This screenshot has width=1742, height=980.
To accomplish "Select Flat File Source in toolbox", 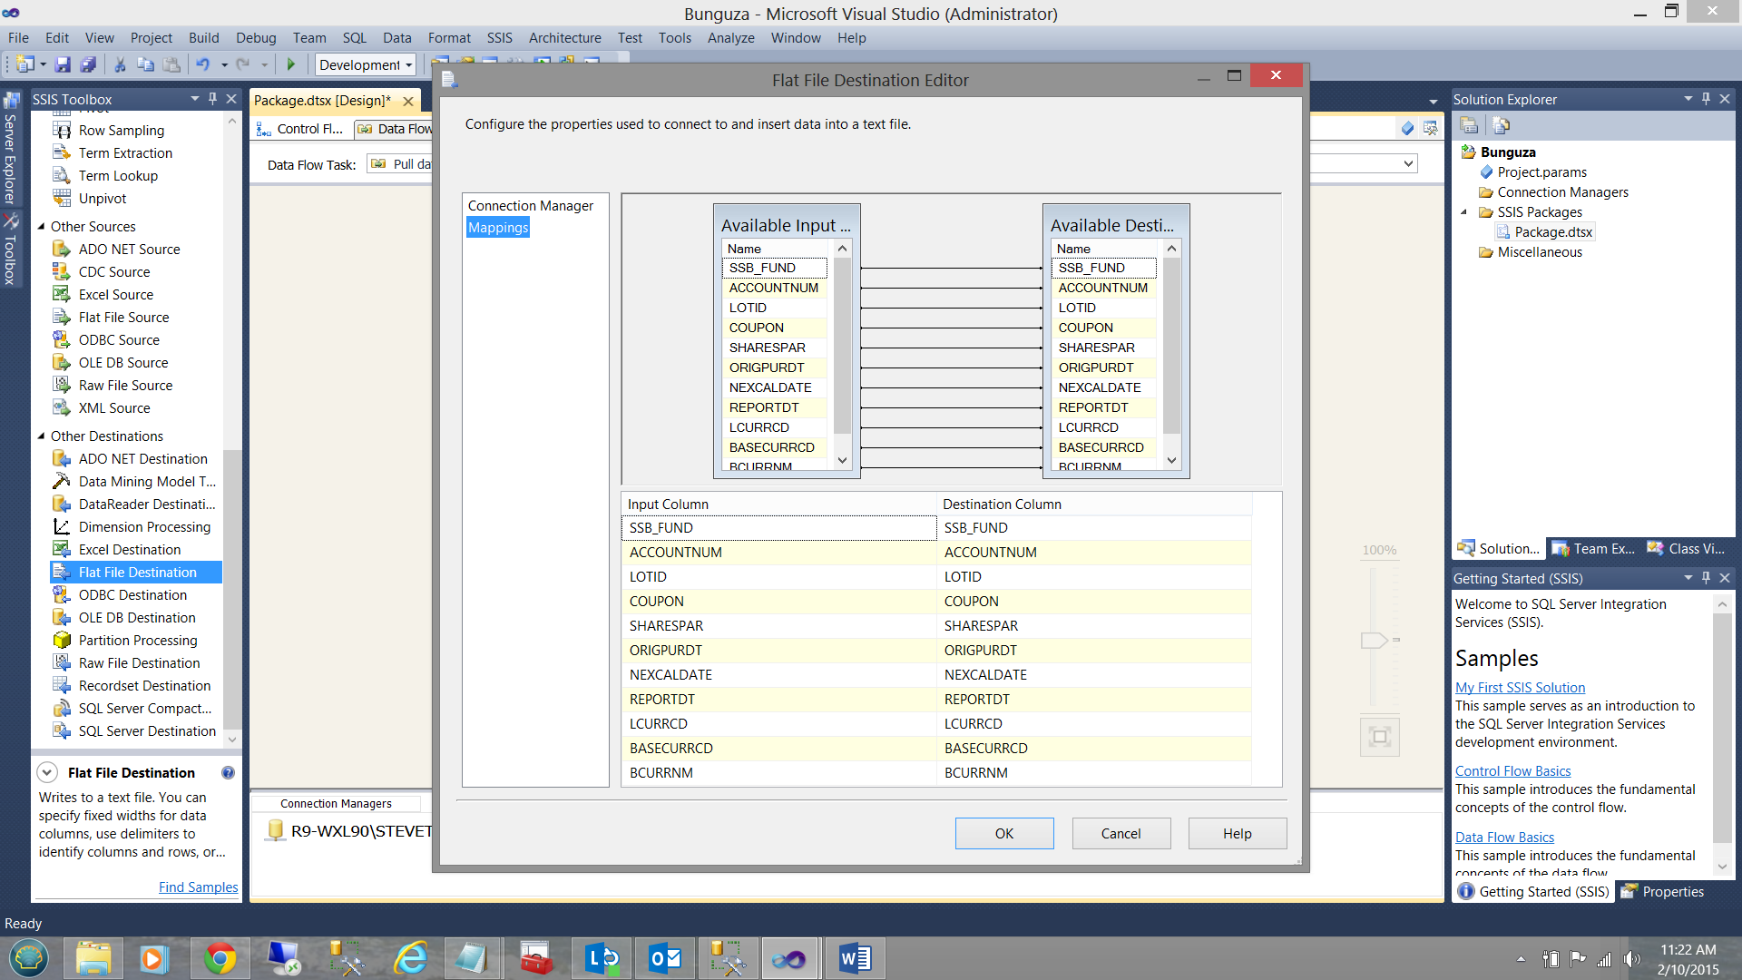I will pos(123,318).
